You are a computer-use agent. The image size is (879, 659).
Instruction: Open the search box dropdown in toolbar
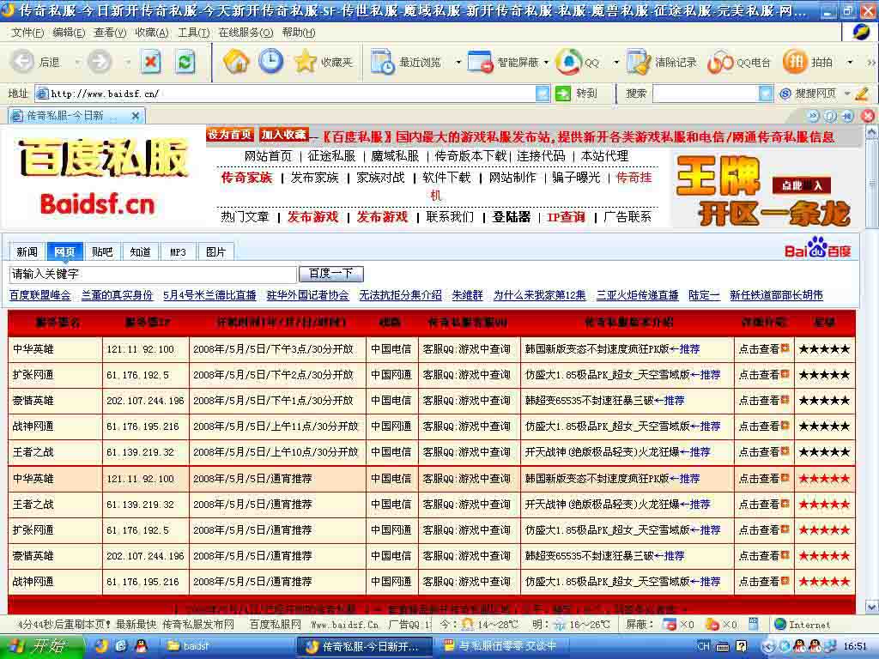(766, 94)
